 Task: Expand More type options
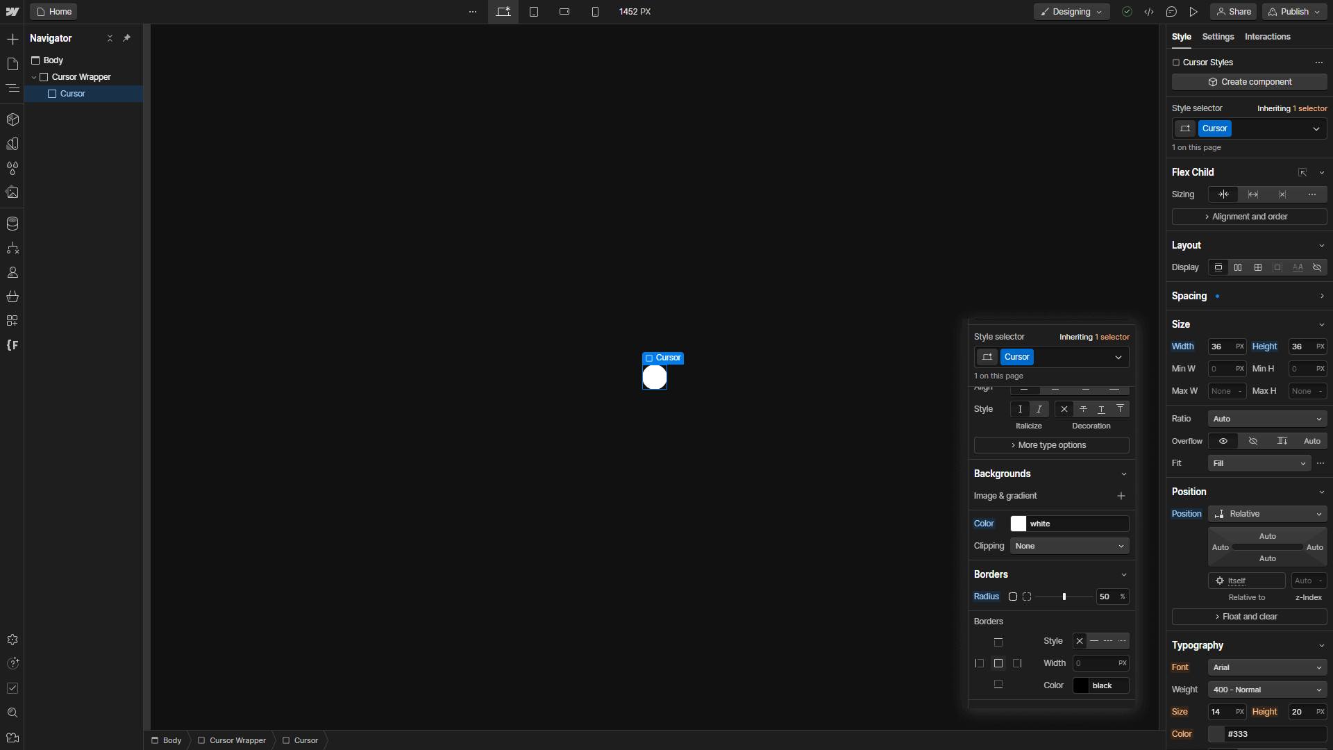click(1051, 445)
